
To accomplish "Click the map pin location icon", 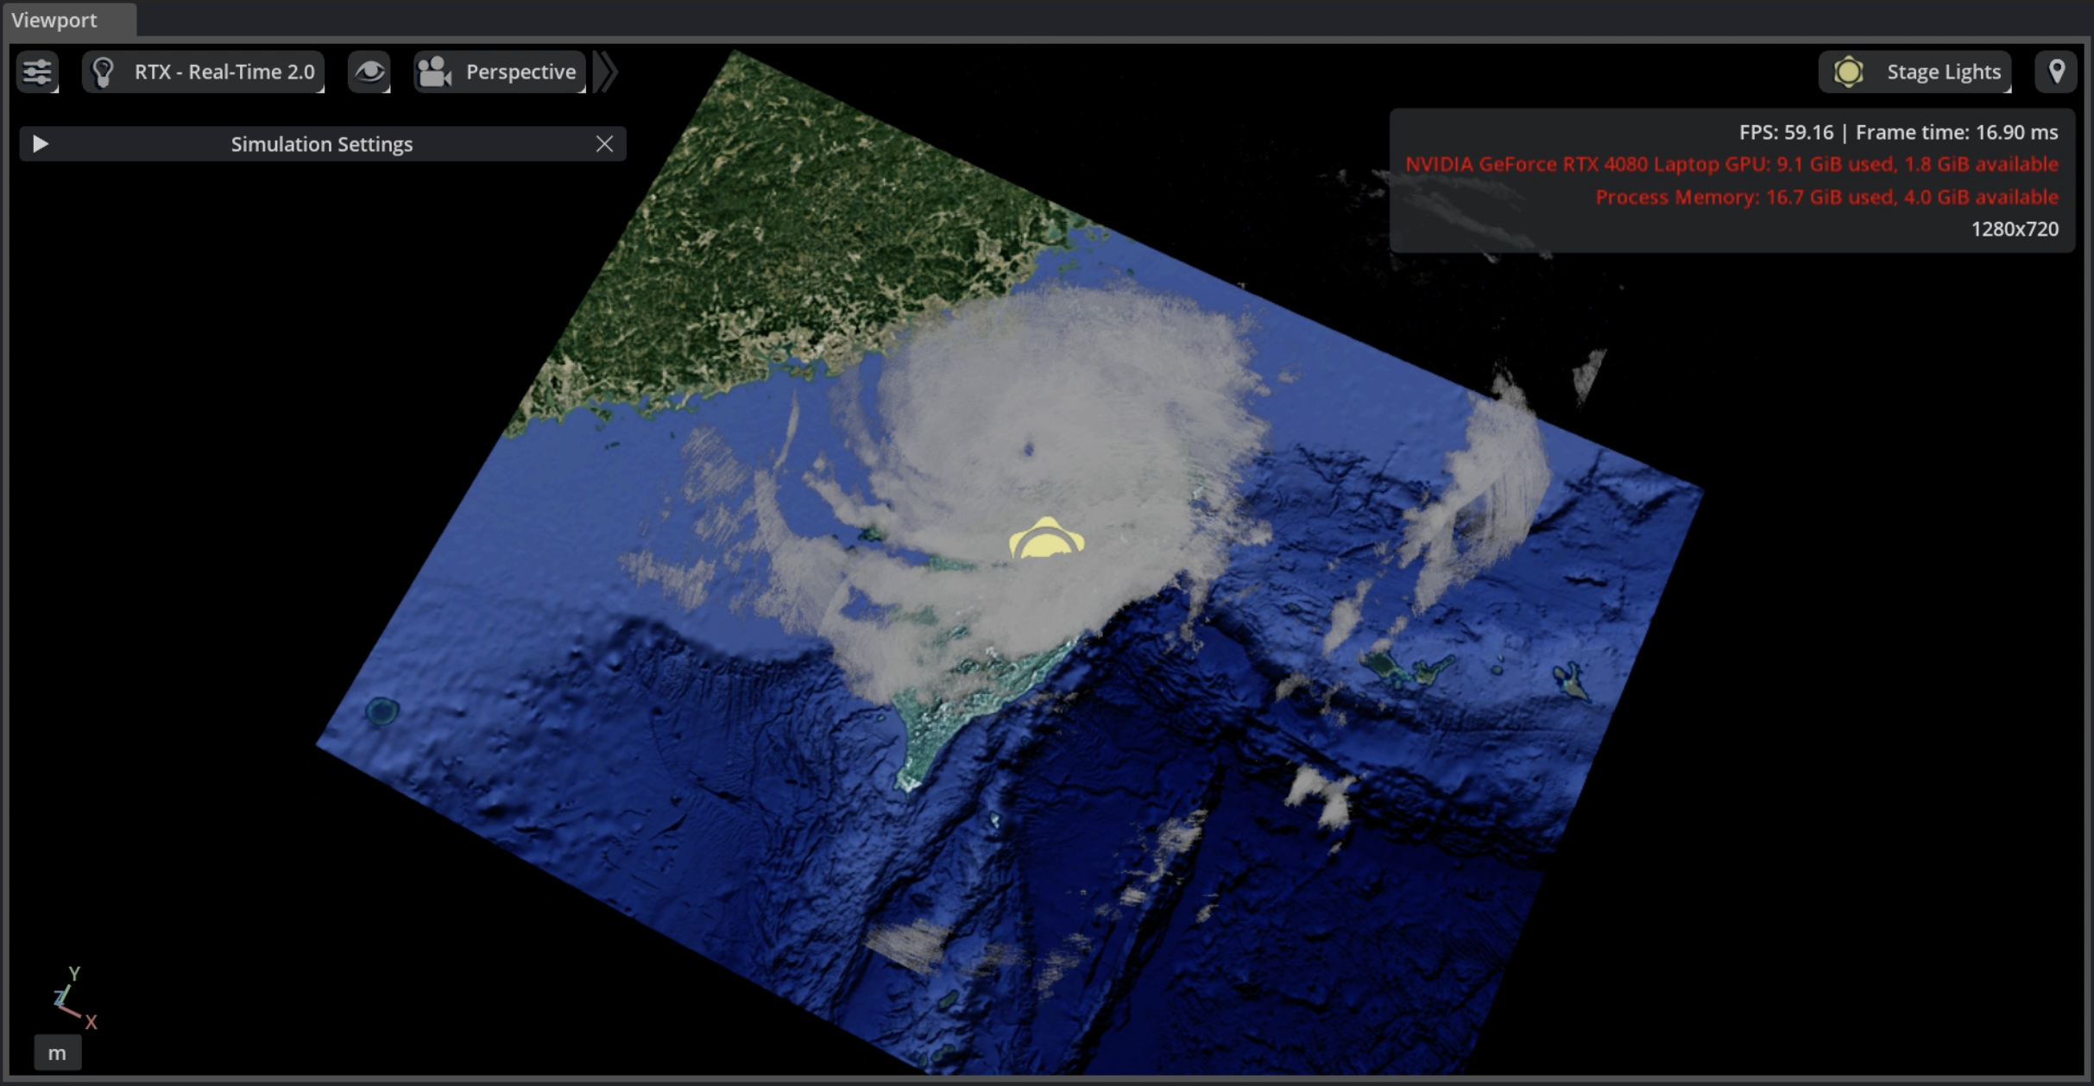I will (x=2056, y=72).
